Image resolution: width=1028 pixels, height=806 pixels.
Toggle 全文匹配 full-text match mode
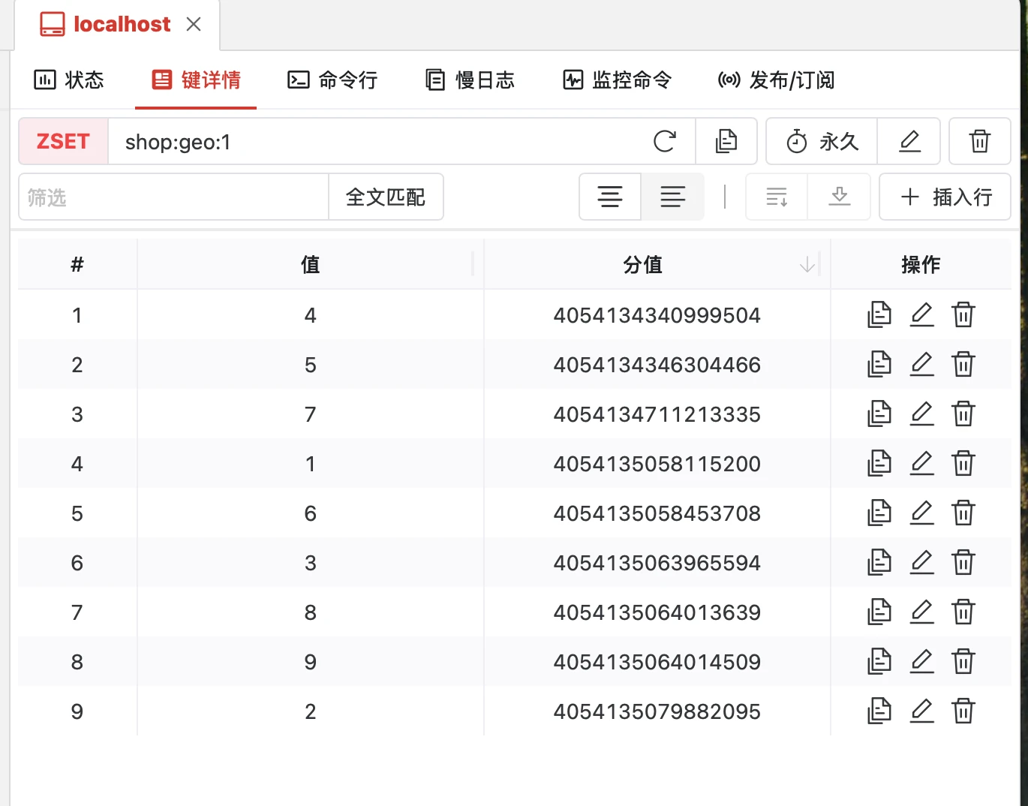pos(386,197)
